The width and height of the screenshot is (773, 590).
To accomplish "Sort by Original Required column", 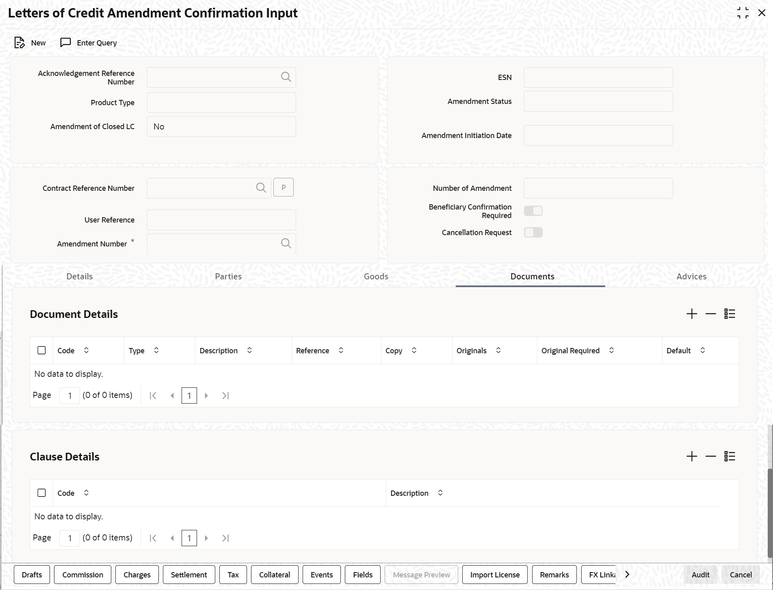I will pos(611,350).
